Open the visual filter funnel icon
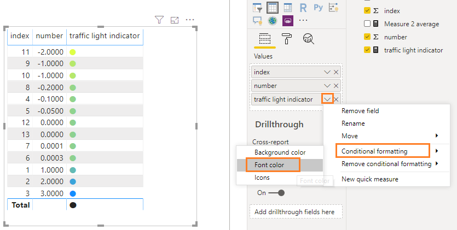The width and height of the screenshot is (457, 230). tap(159, 20)
